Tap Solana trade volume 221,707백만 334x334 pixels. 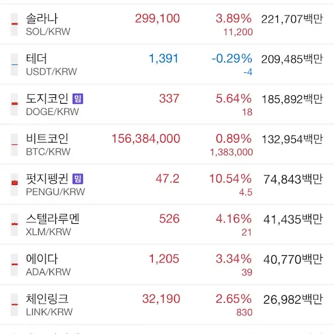(292, 19)
